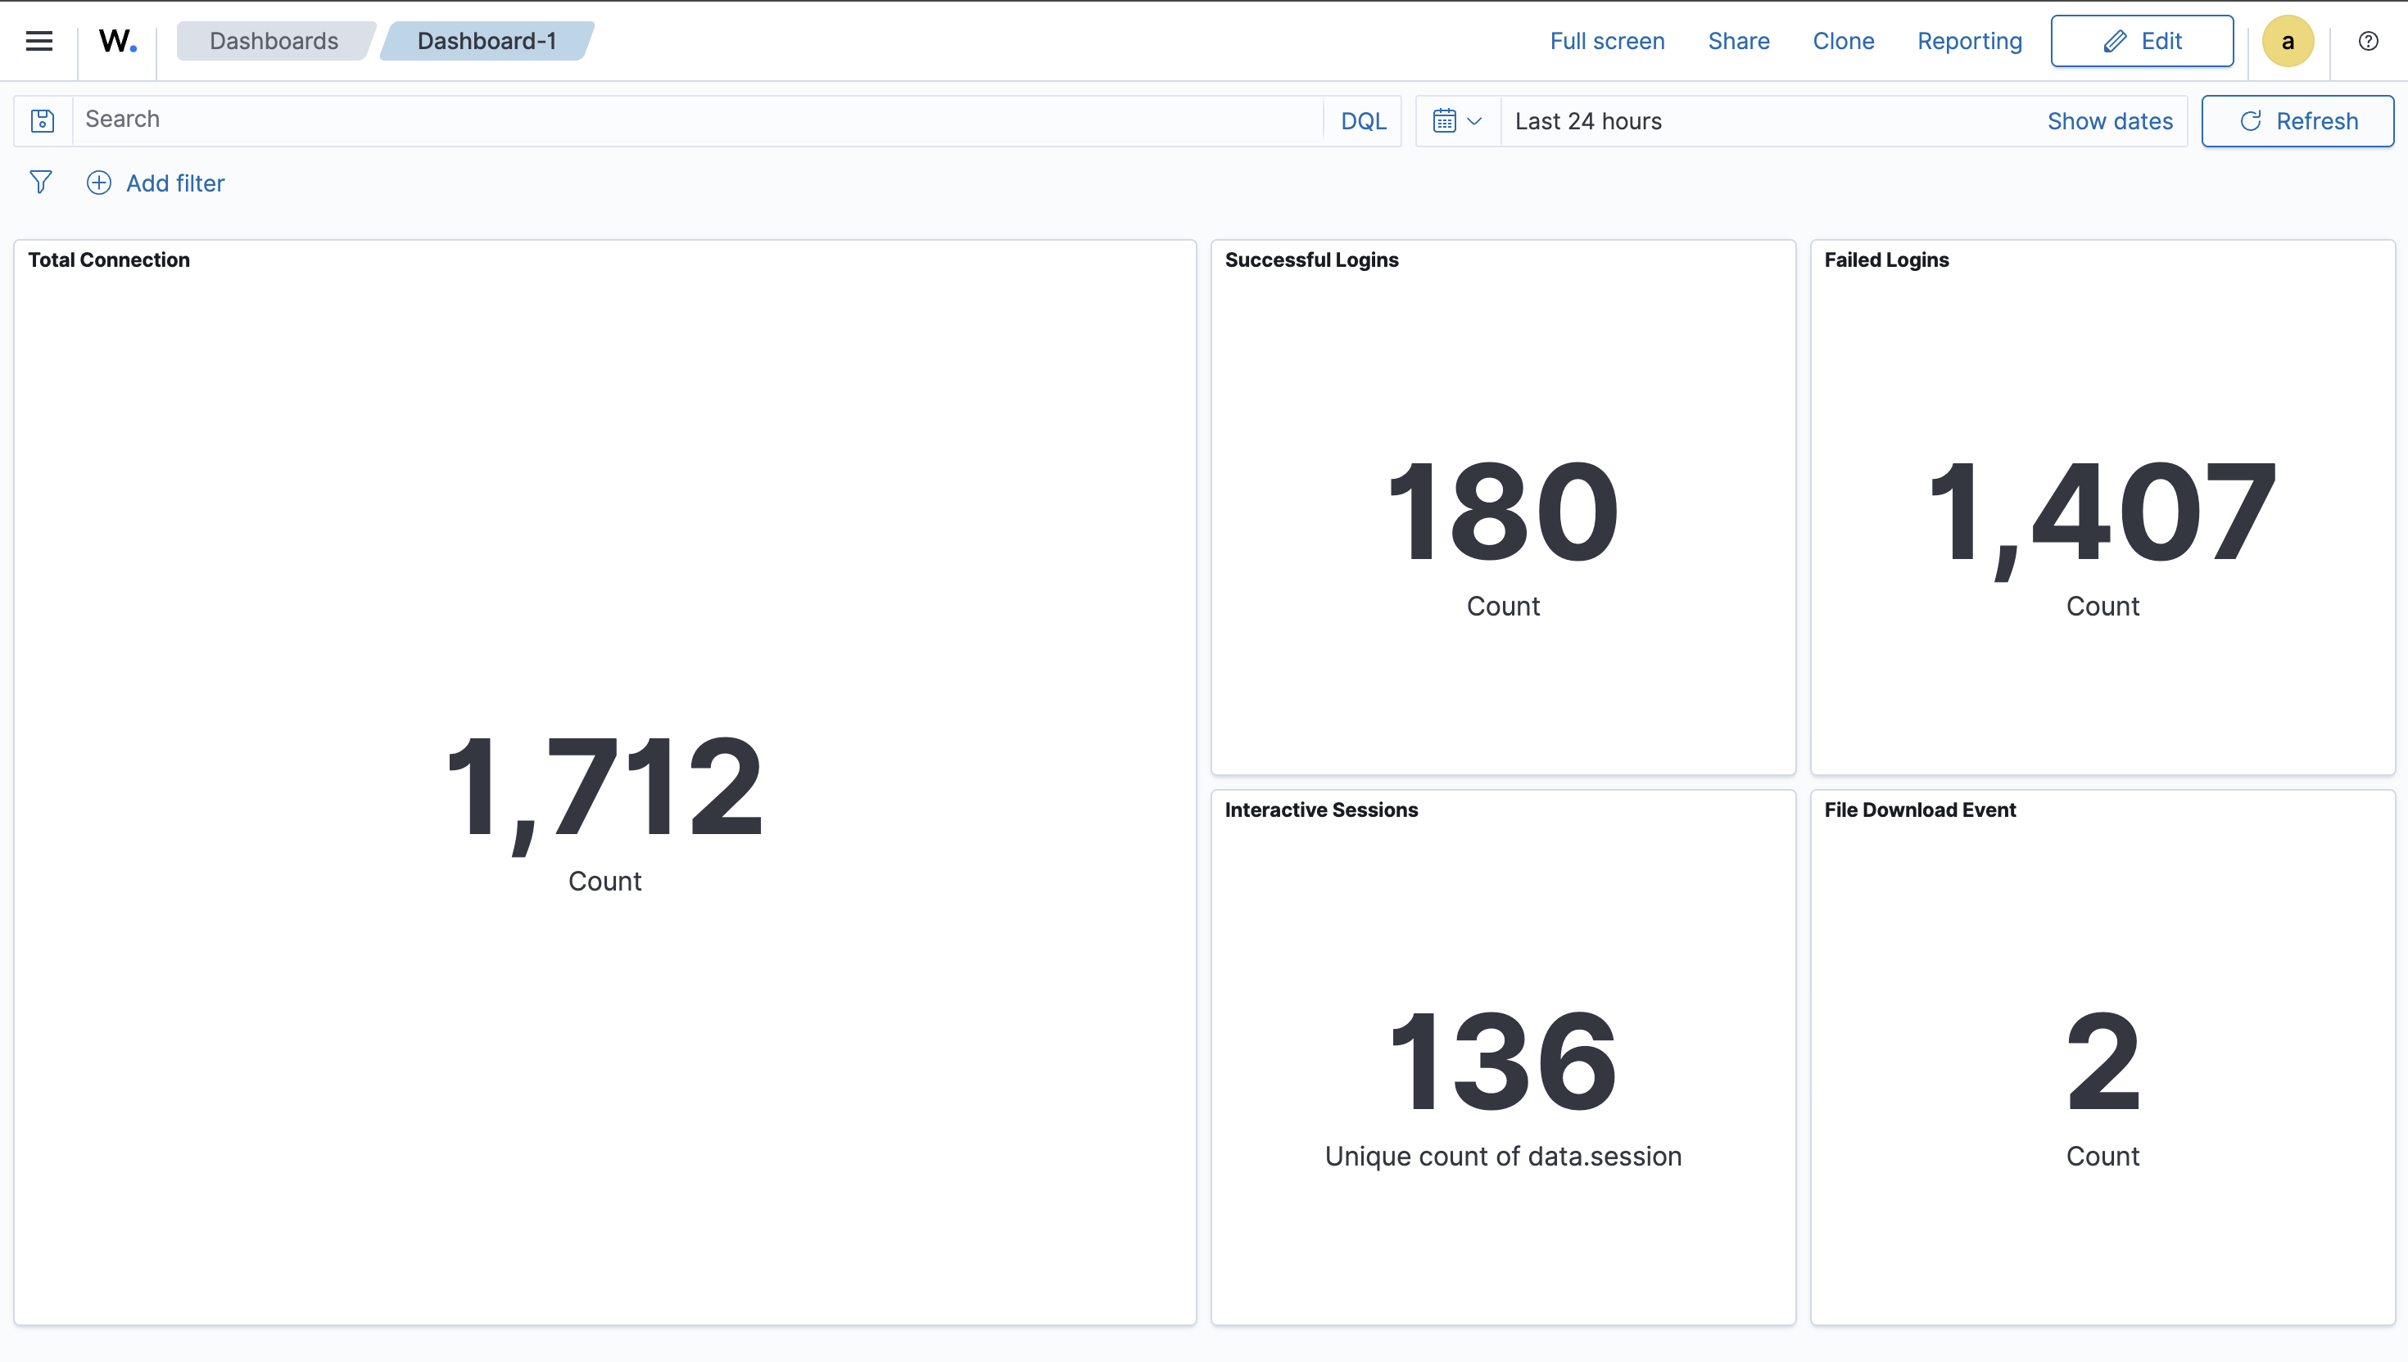Click the W. application logo

116,40
